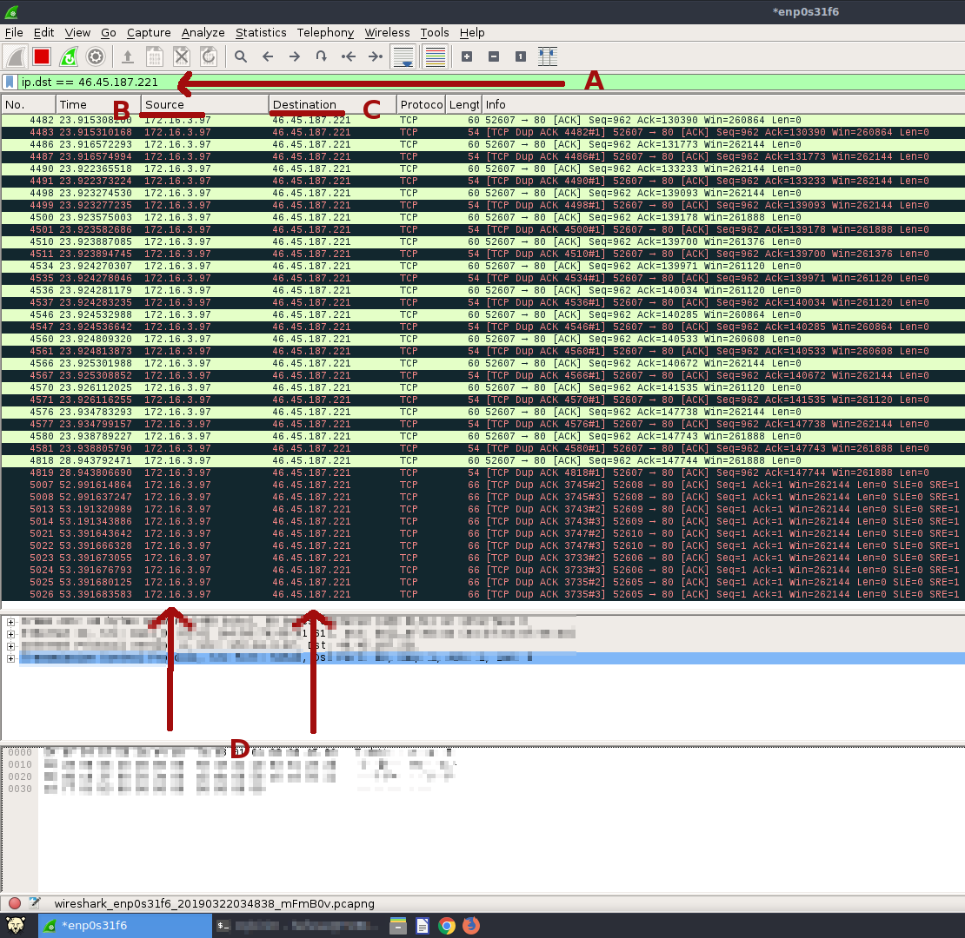Open the Statistics menu
Viewport: 965px width, 938px height.
click(261, 33)
